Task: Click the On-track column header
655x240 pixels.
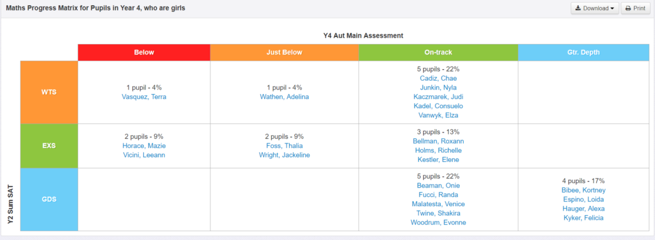Action: click(438, 52)
